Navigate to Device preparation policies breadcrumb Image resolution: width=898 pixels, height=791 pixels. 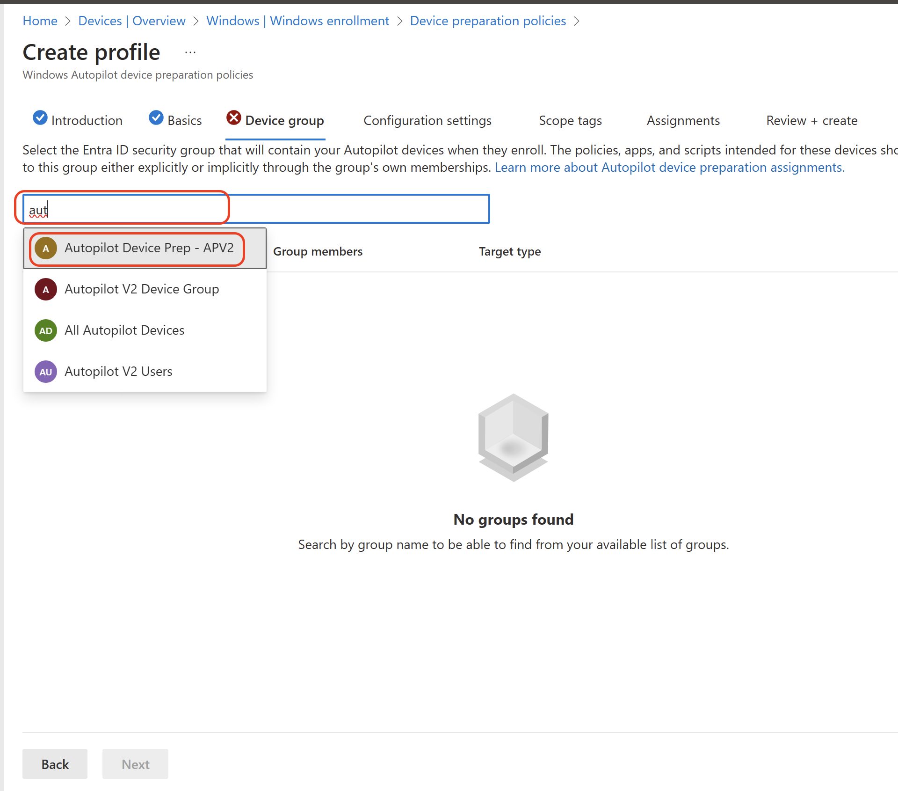point(488,21)
